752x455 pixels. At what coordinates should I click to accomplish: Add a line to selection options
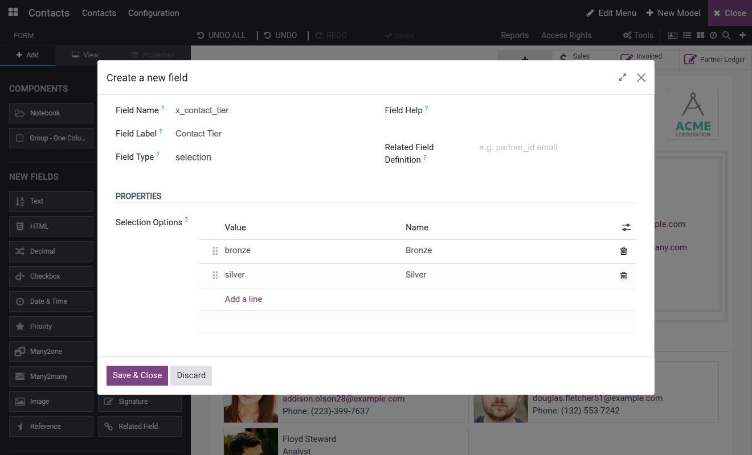[x=243, y=299]
